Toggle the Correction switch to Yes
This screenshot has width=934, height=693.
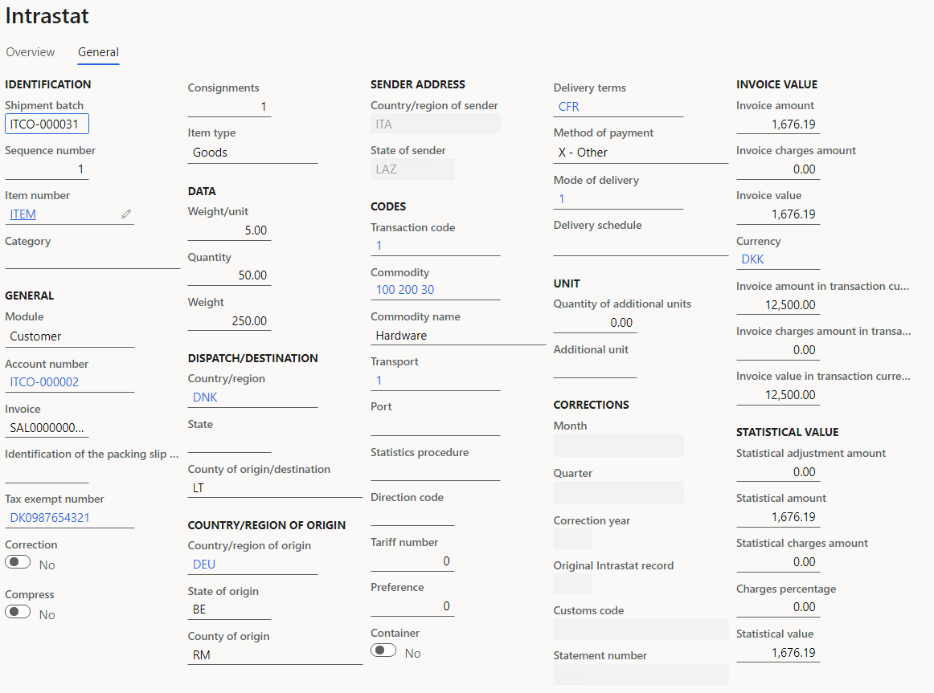(x=17, y=561)
